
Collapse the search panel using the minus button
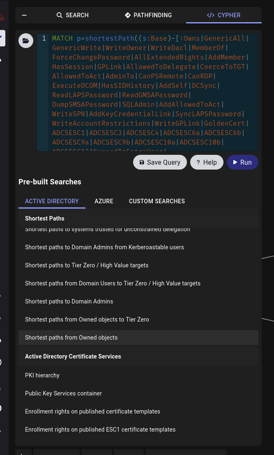point(24,15)
